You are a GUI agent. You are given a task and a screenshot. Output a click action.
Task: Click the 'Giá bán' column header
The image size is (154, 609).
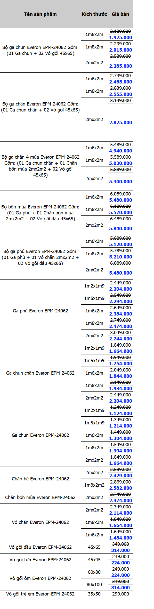120,14
